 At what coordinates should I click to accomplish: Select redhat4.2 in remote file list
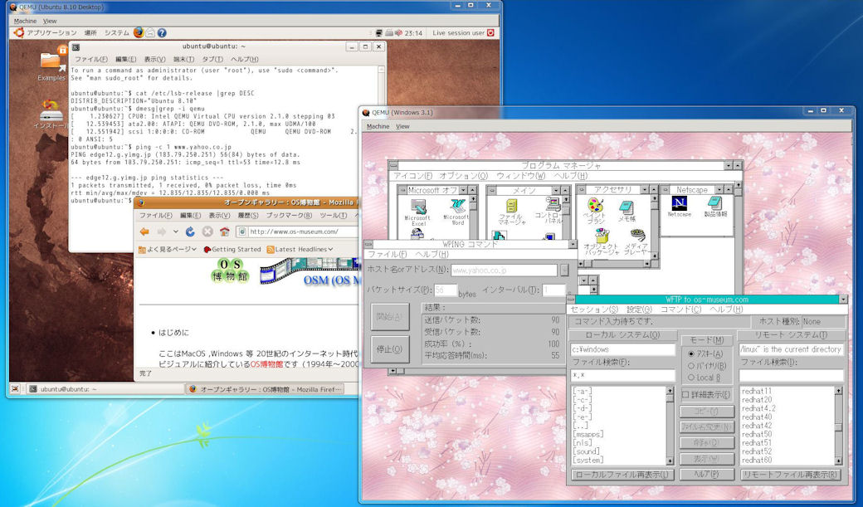[758, 408]
